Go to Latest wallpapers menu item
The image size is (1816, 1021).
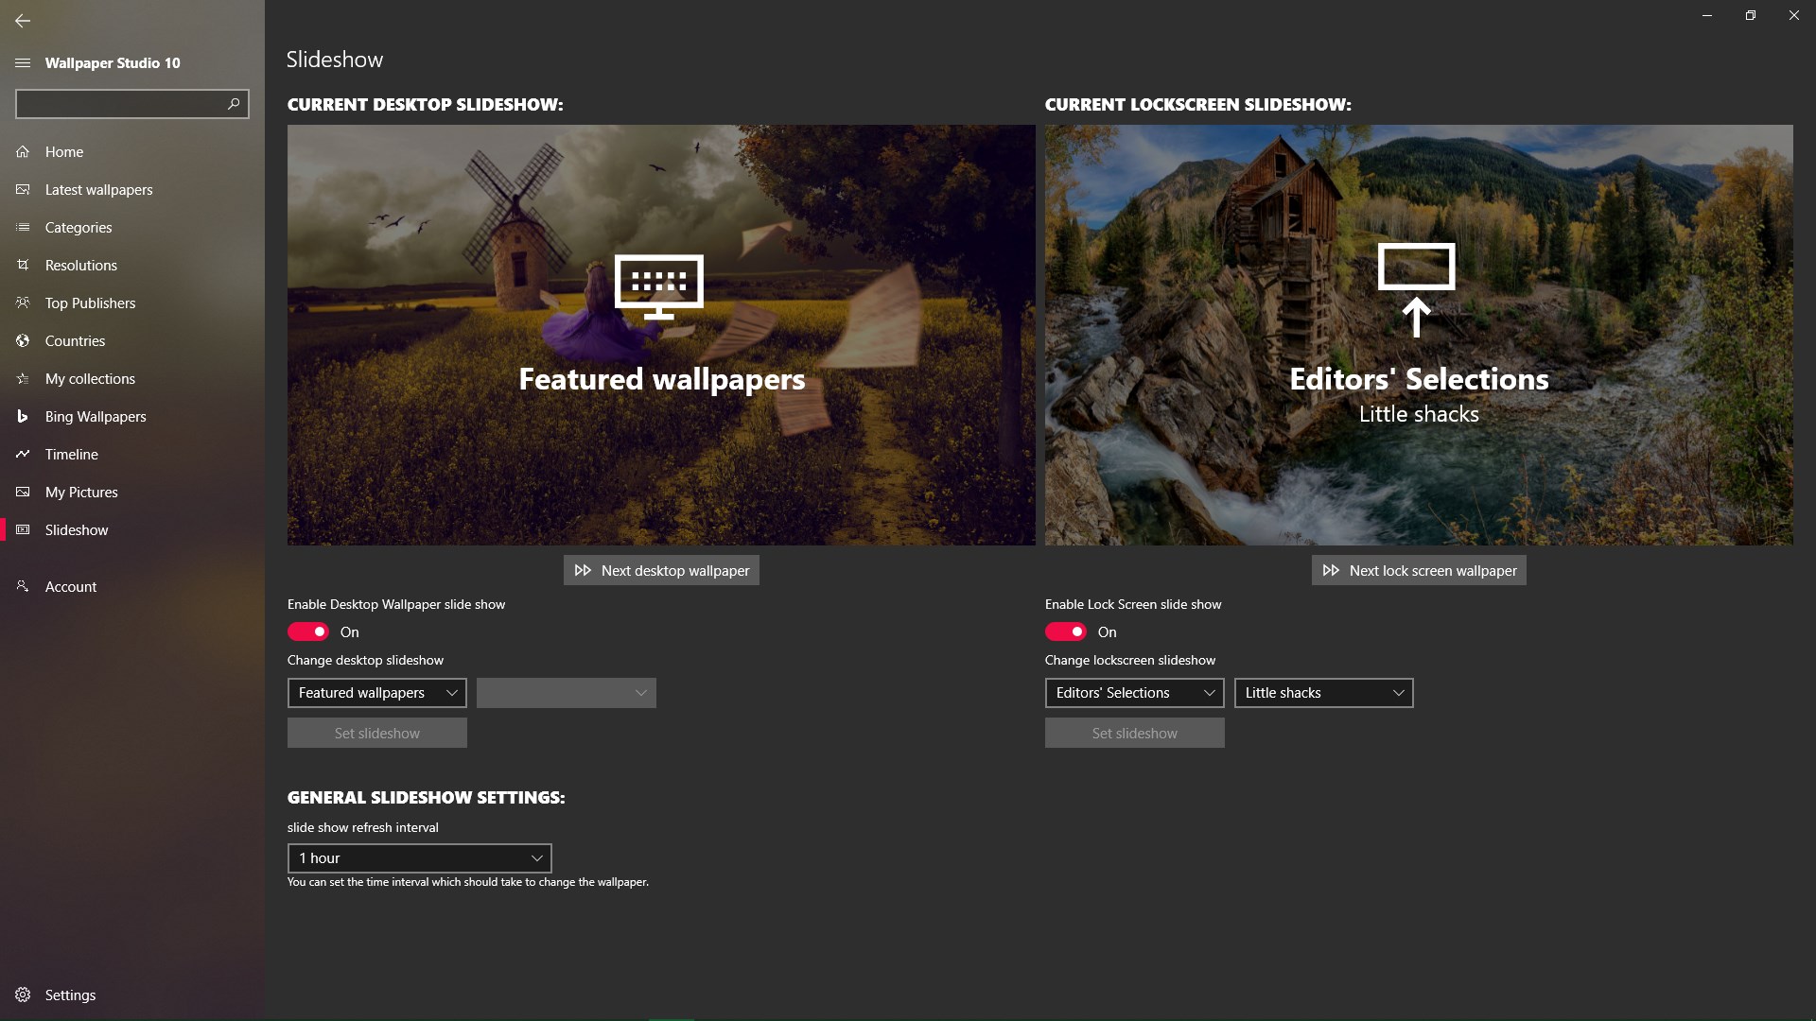pyautogui.click(x=98, y=189)
